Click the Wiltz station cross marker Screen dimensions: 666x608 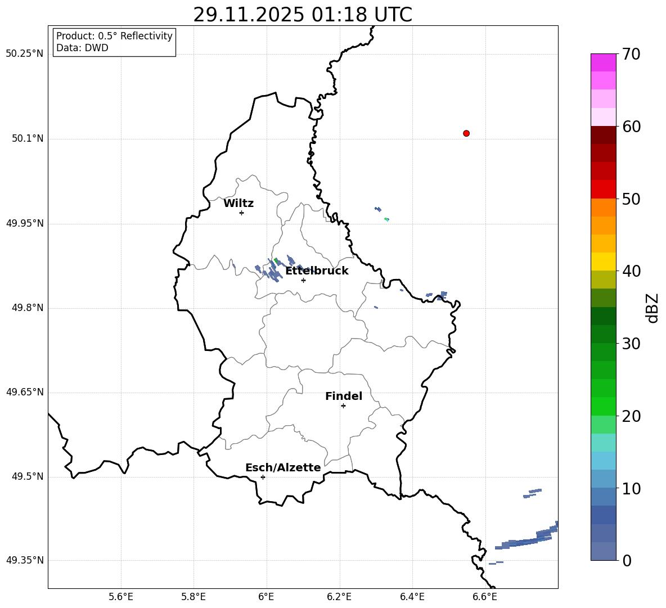[x=241, y=213]
